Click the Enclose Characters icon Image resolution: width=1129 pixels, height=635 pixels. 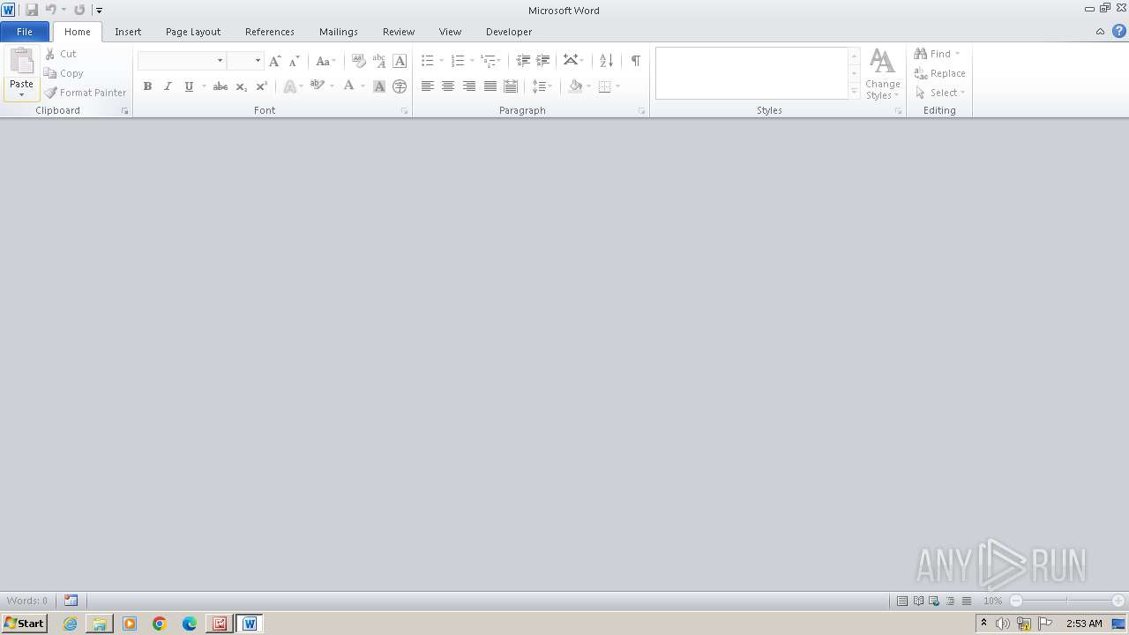click(400, 86)
